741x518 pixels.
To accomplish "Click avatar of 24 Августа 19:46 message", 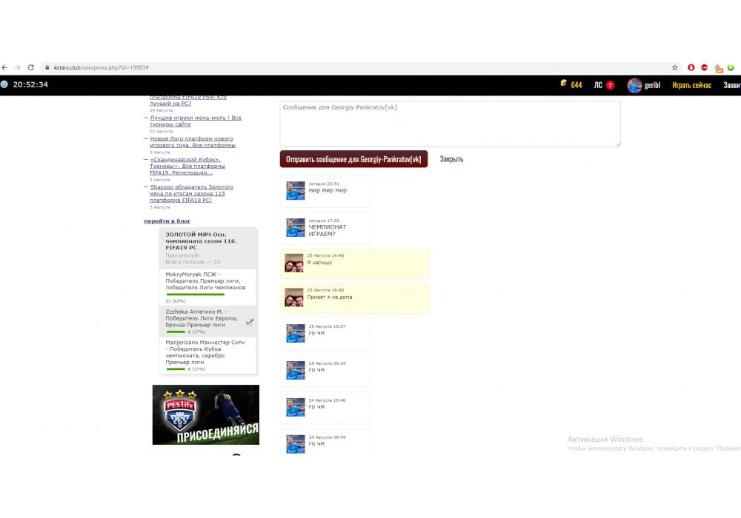I will tap(296, 407).
